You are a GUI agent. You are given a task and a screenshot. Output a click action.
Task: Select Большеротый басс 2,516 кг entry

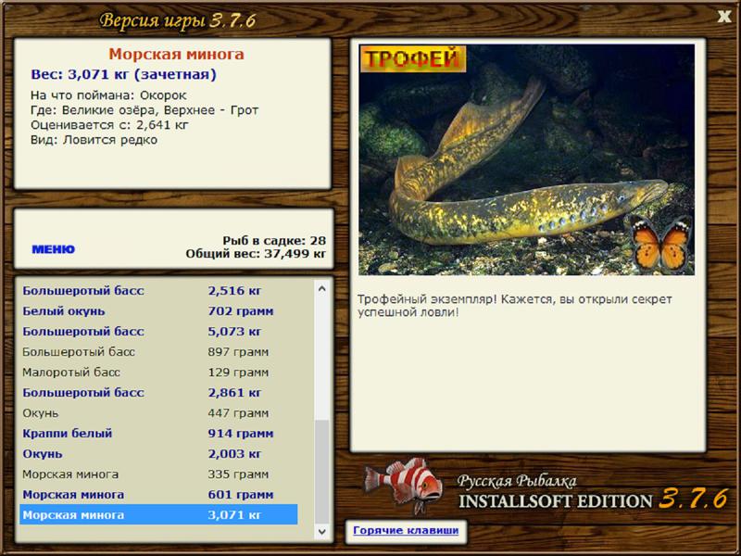[158, 291]
